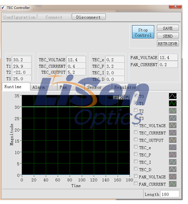Viewport: 188px width, 204px height.
Task: Click the TEC_VOLTAGE plot style icon
Action: [173, 125]
